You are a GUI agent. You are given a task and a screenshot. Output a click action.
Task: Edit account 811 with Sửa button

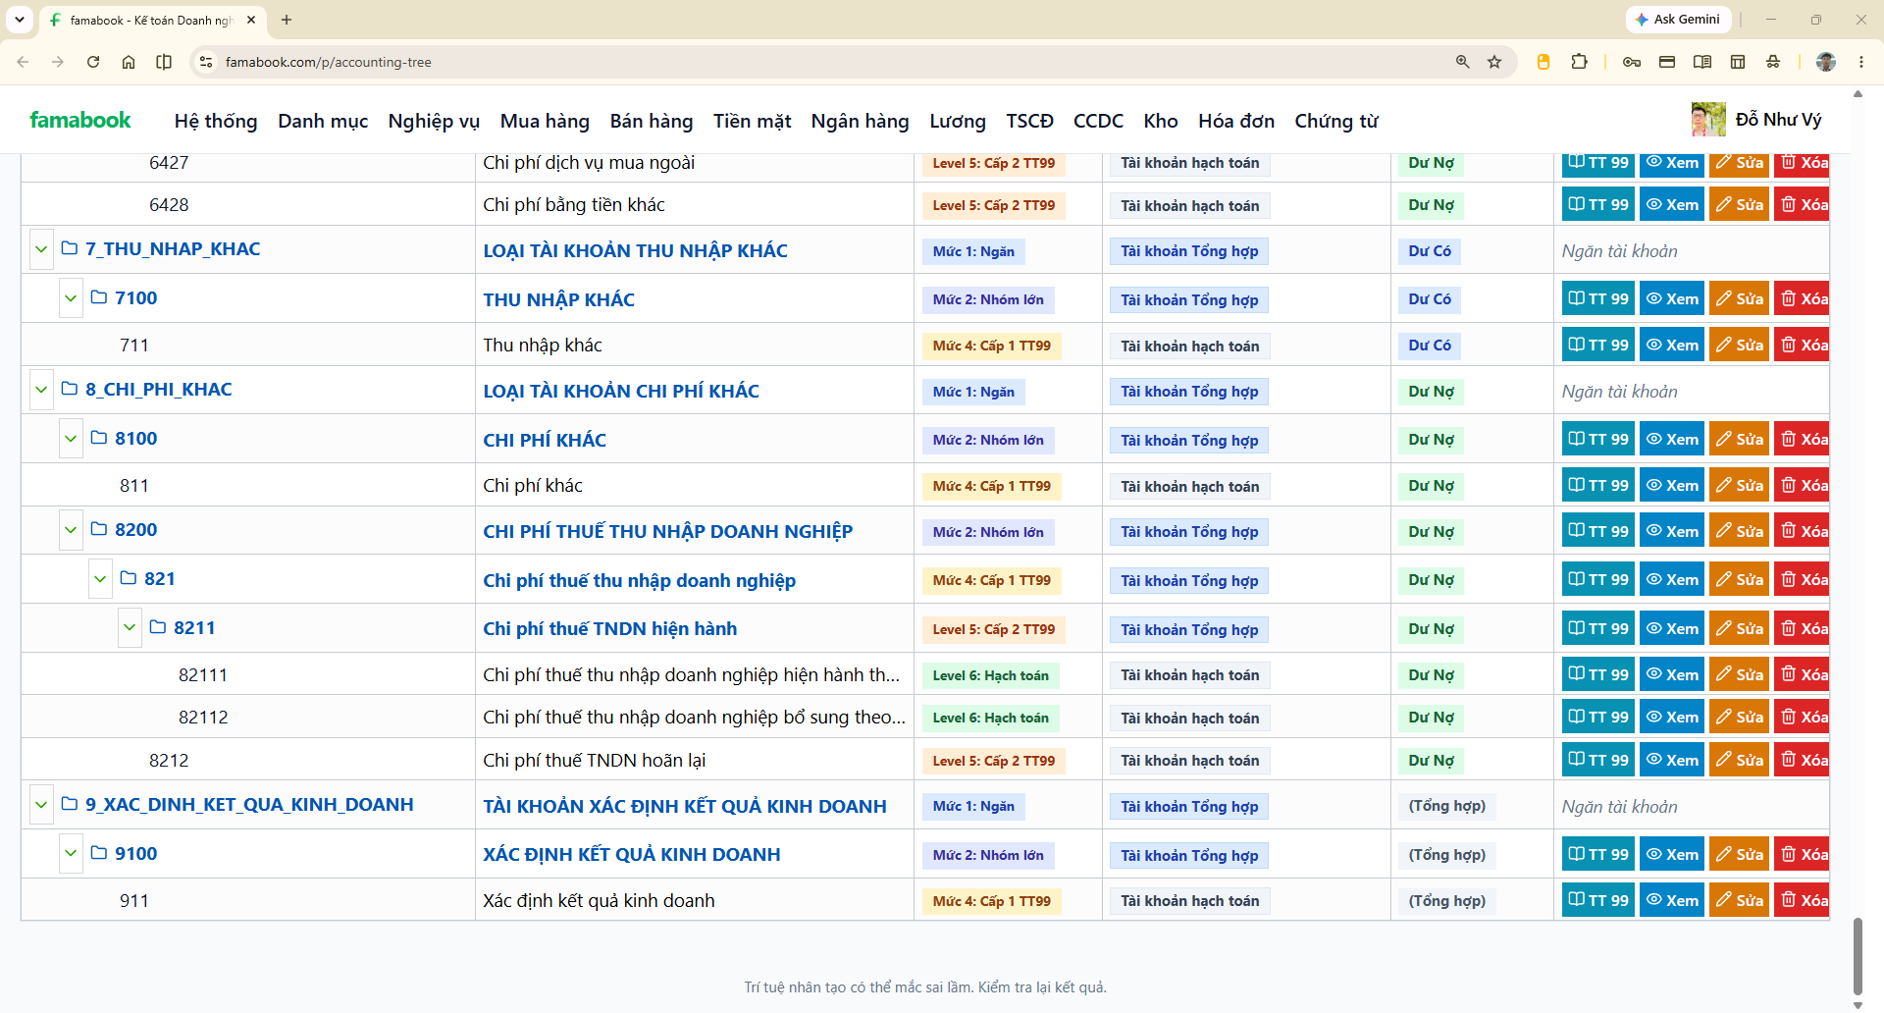pos(1739,486)
